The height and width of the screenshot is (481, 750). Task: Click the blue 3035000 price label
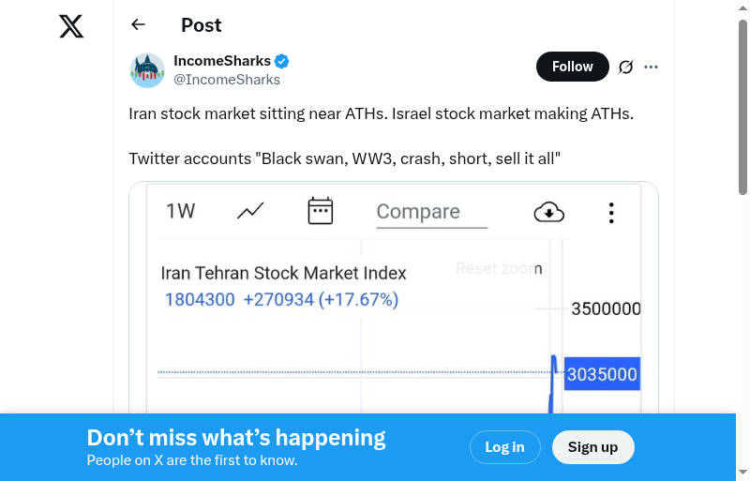(602, 375)
